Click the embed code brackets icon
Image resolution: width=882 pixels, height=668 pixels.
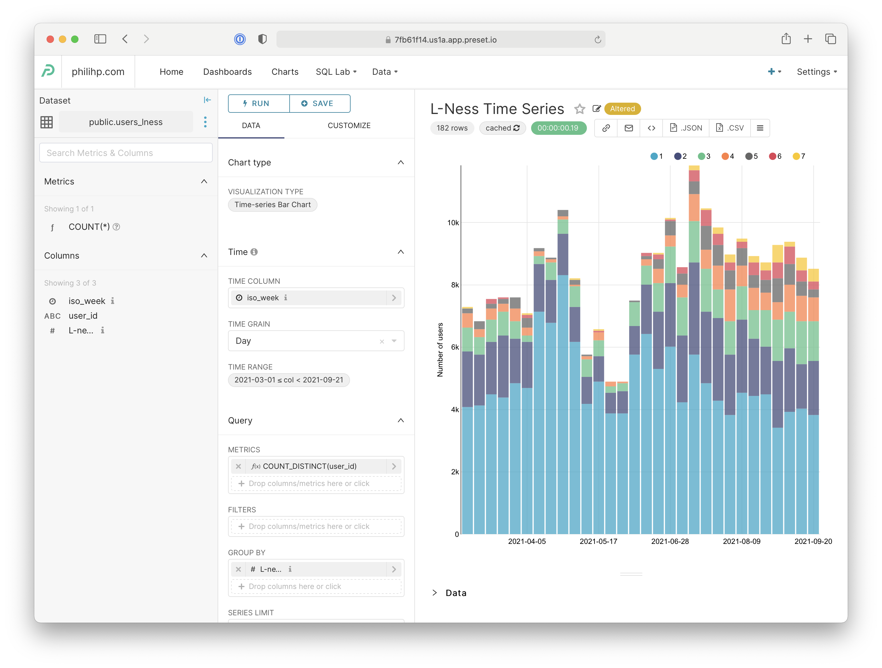tap(651, 128)
